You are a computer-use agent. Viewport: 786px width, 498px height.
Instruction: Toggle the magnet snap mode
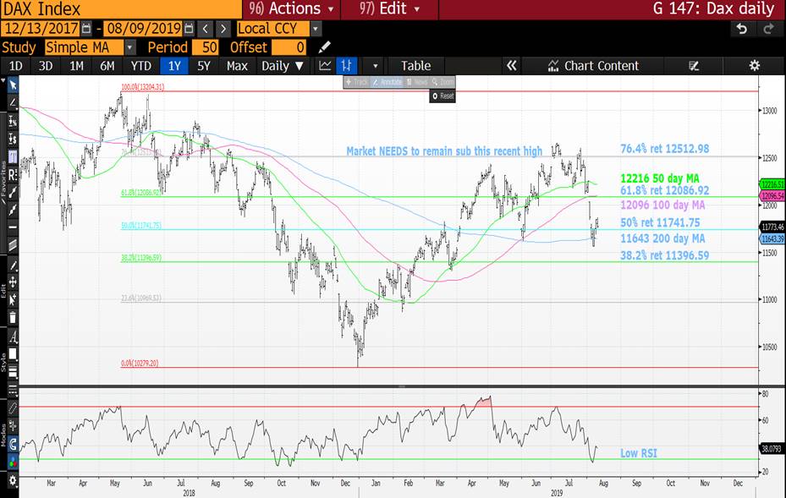pyautogui.click(x=13, y=444)
